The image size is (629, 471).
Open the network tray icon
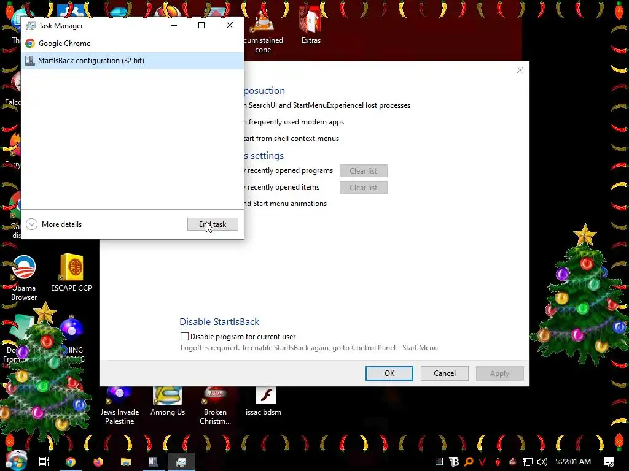pyautogui.click(x=528, y=462)
